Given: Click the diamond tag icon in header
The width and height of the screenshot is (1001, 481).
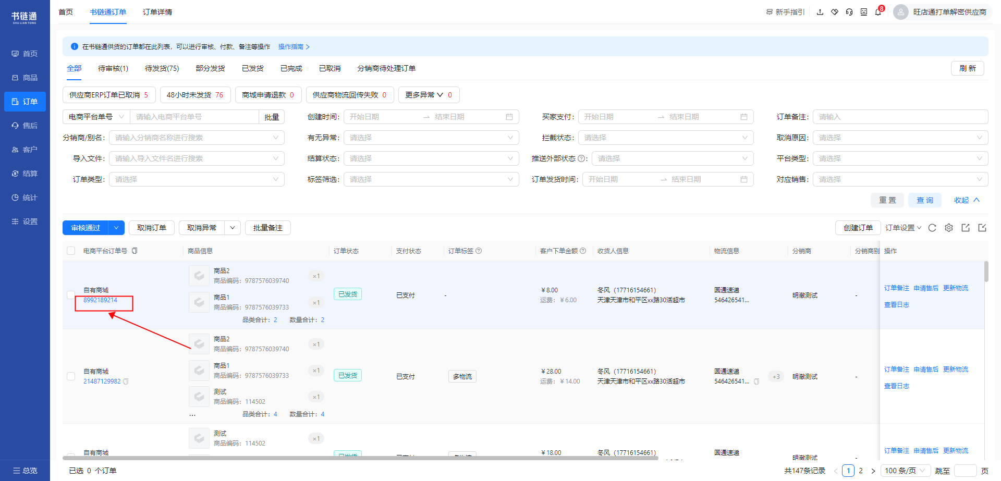Looking at the screenshot, I should [835, 12].
